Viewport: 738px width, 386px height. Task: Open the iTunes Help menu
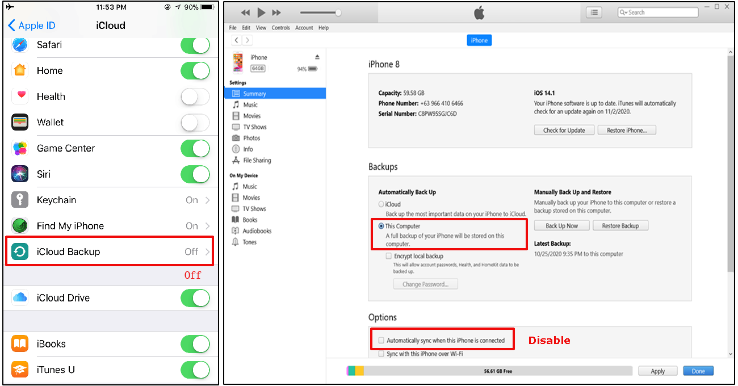[x=324, y=28]
